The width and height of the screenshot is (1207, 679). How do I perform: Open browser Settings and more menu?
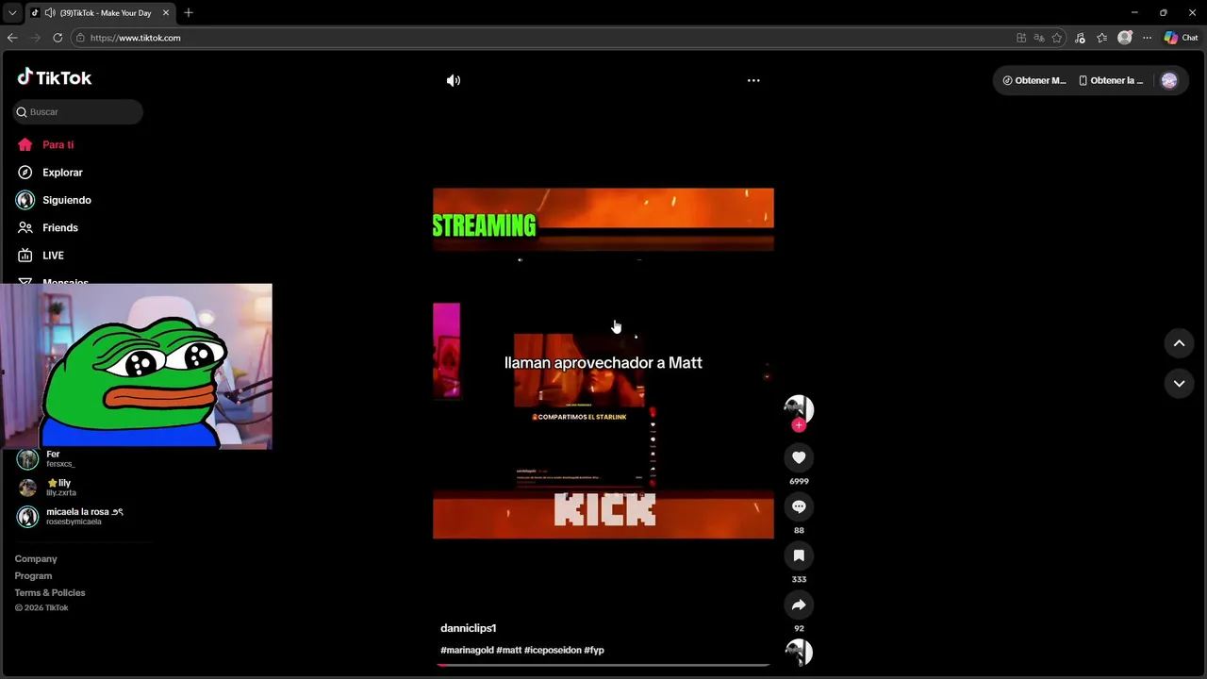pyautogui.click(x=1147, y=38)
